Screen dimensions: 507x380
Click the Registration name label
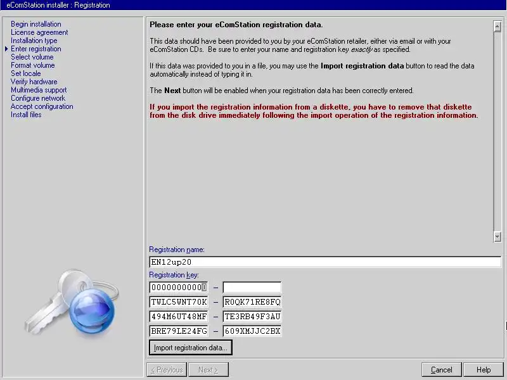pos(177,250)
